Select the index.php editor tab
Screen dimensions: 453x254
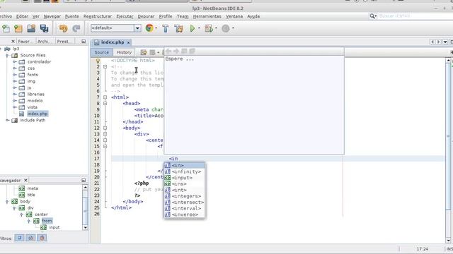112,42
